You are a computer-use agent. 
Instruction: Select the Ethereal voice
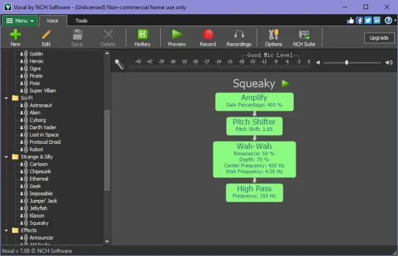click(x=39, y=179)
